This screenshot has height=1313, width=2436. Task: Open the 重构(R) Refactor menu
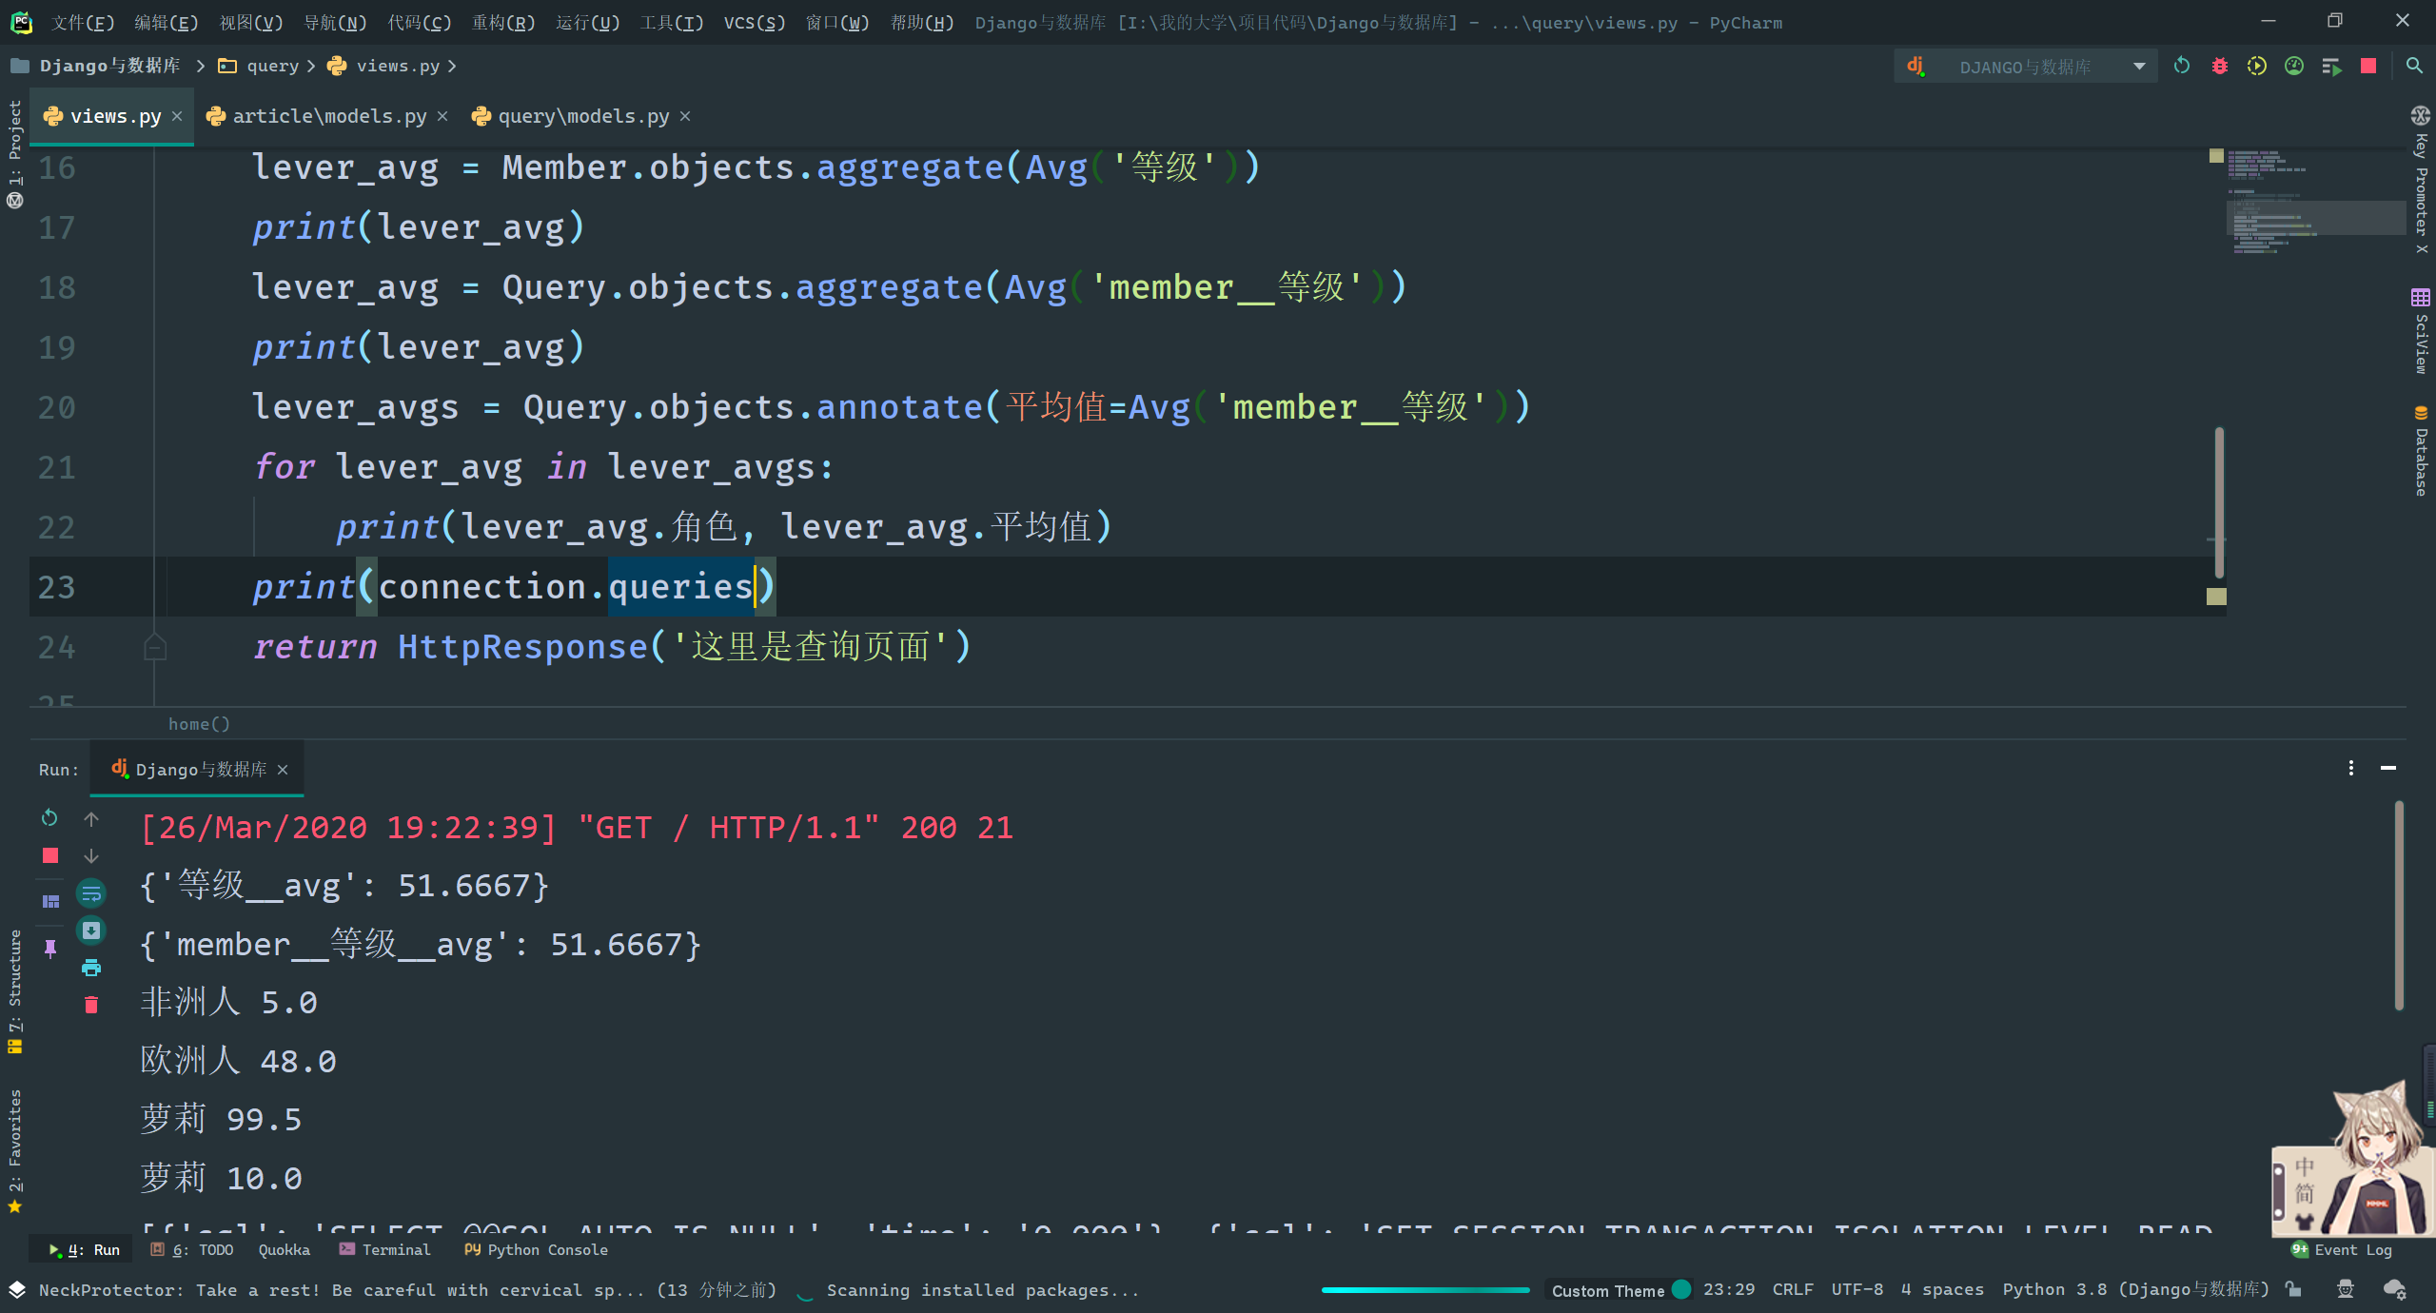503,22
